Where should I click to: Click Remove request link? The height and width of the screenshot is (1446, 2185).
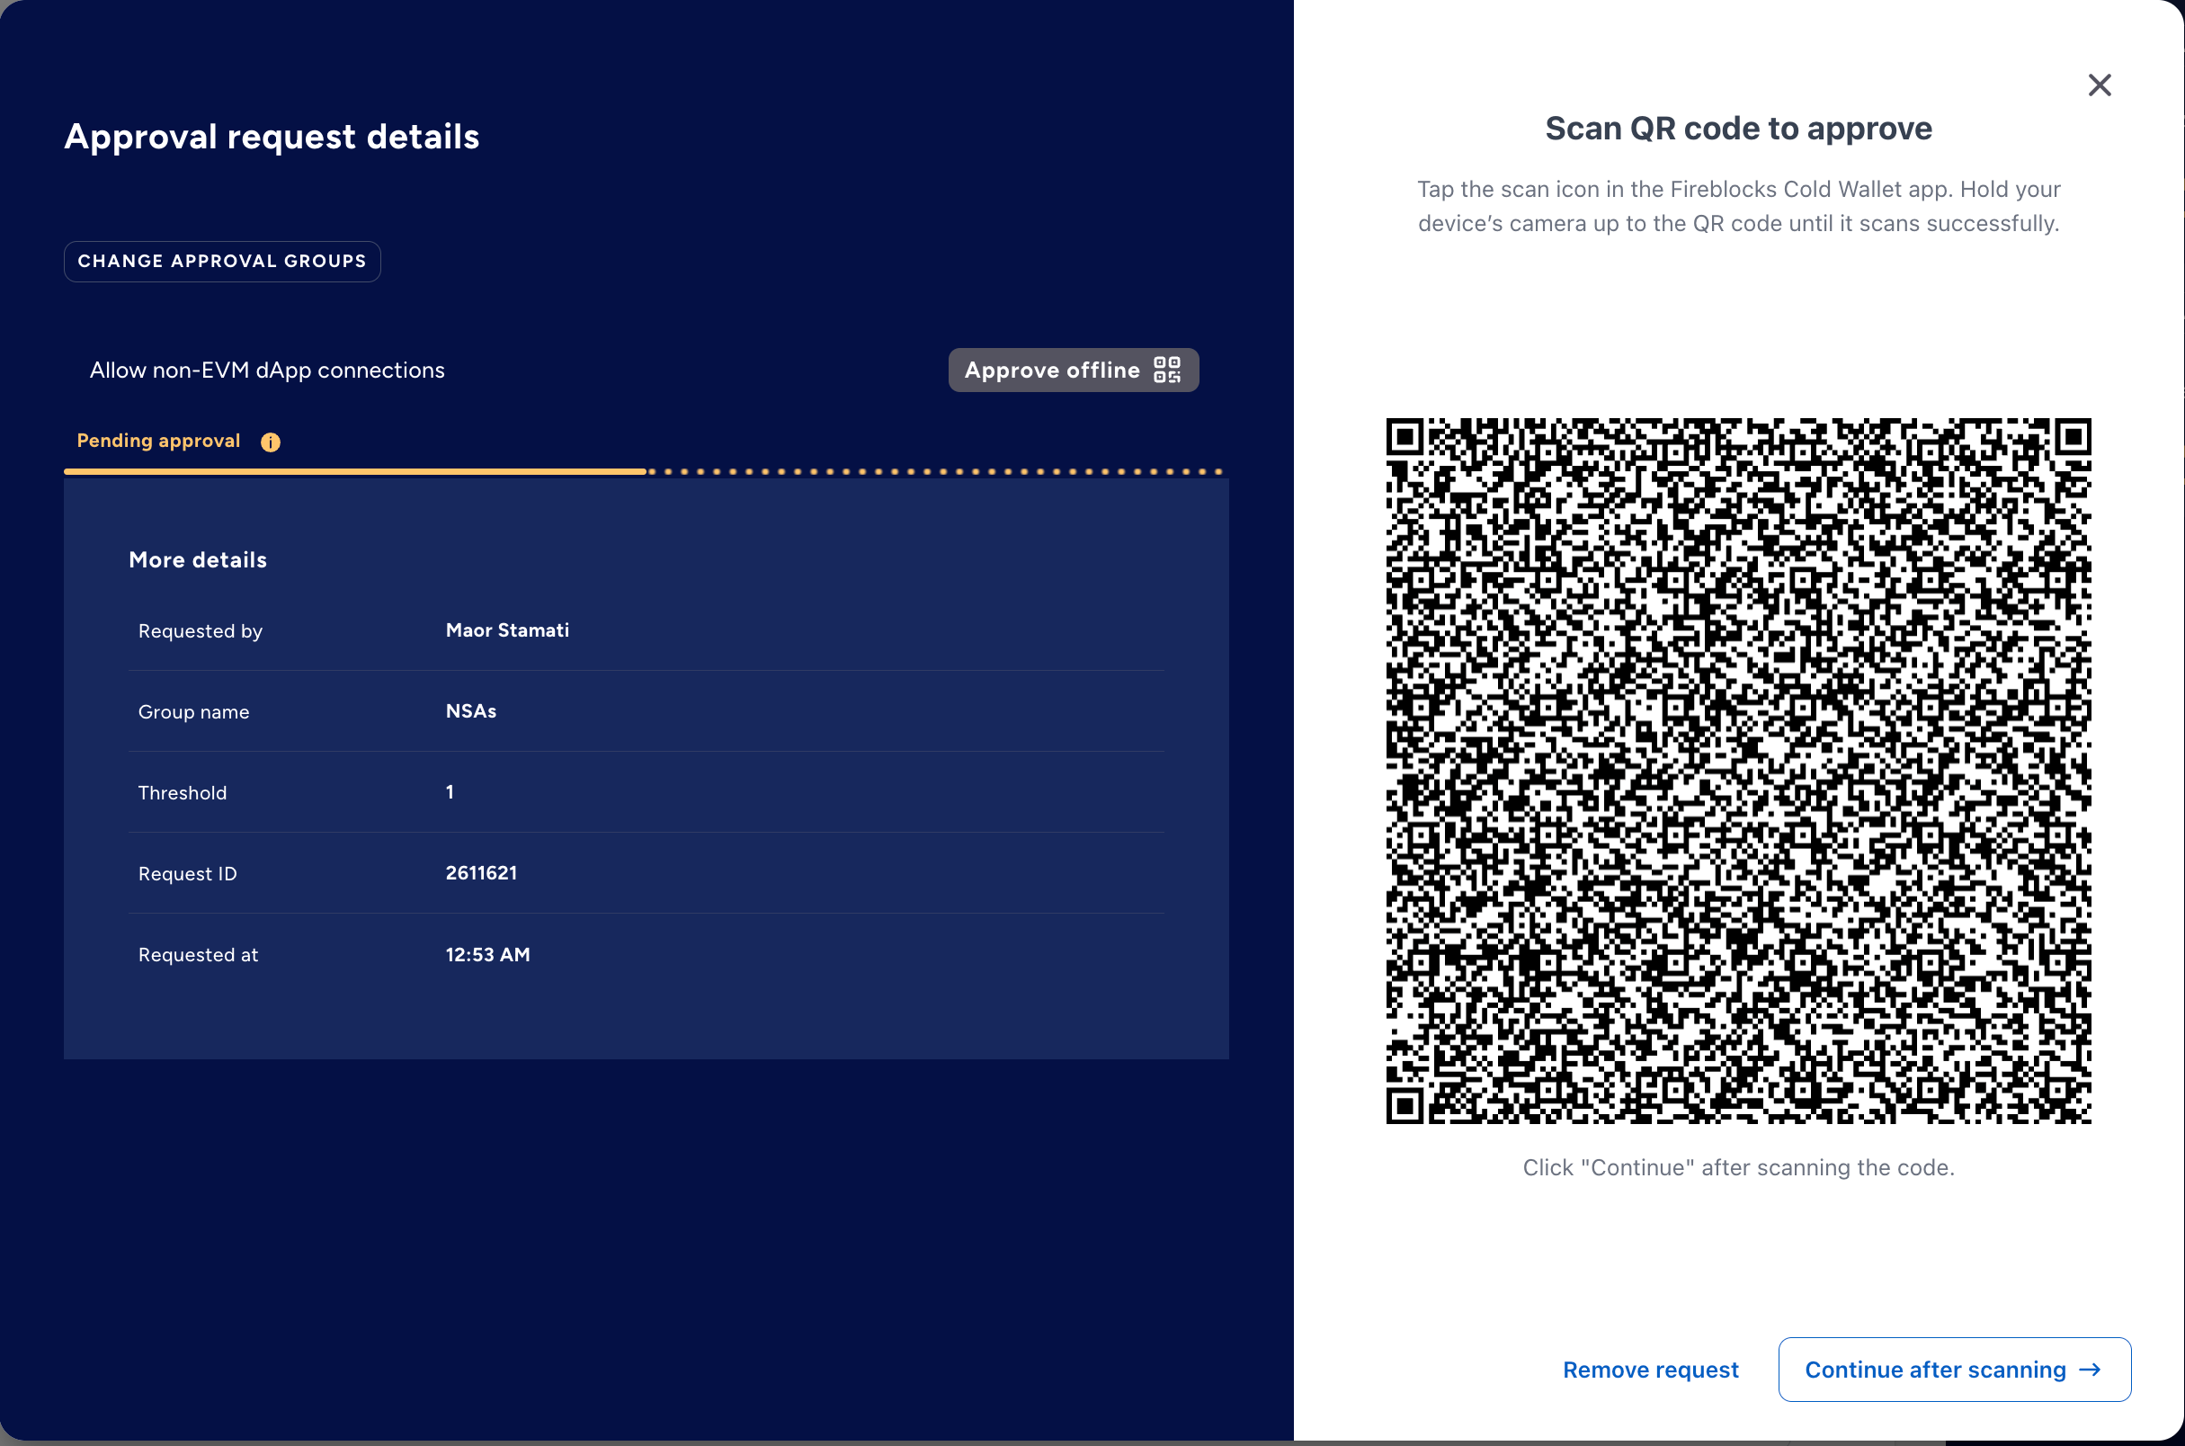coord(1650,1370)
